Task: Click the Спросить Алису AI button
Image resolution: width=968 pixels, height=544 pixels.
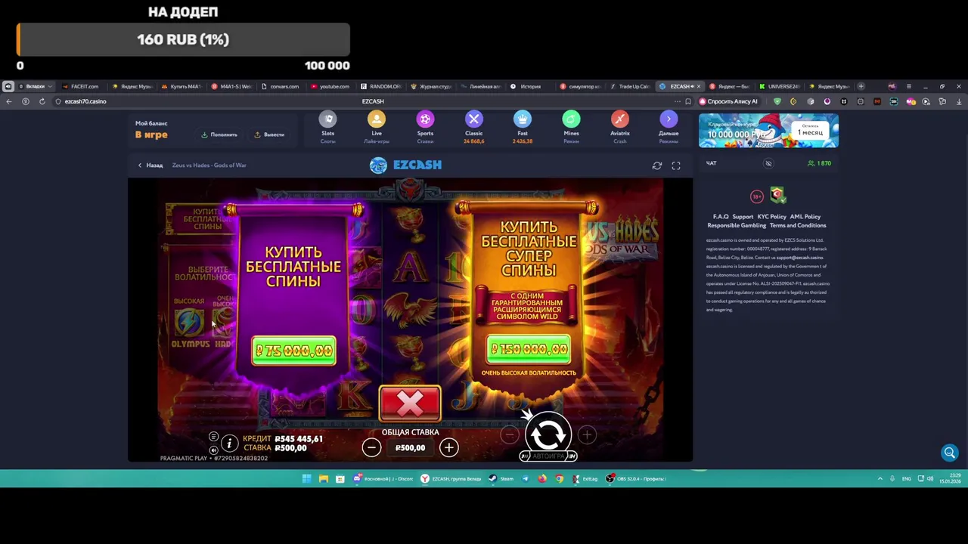Action: pos(728,101)
